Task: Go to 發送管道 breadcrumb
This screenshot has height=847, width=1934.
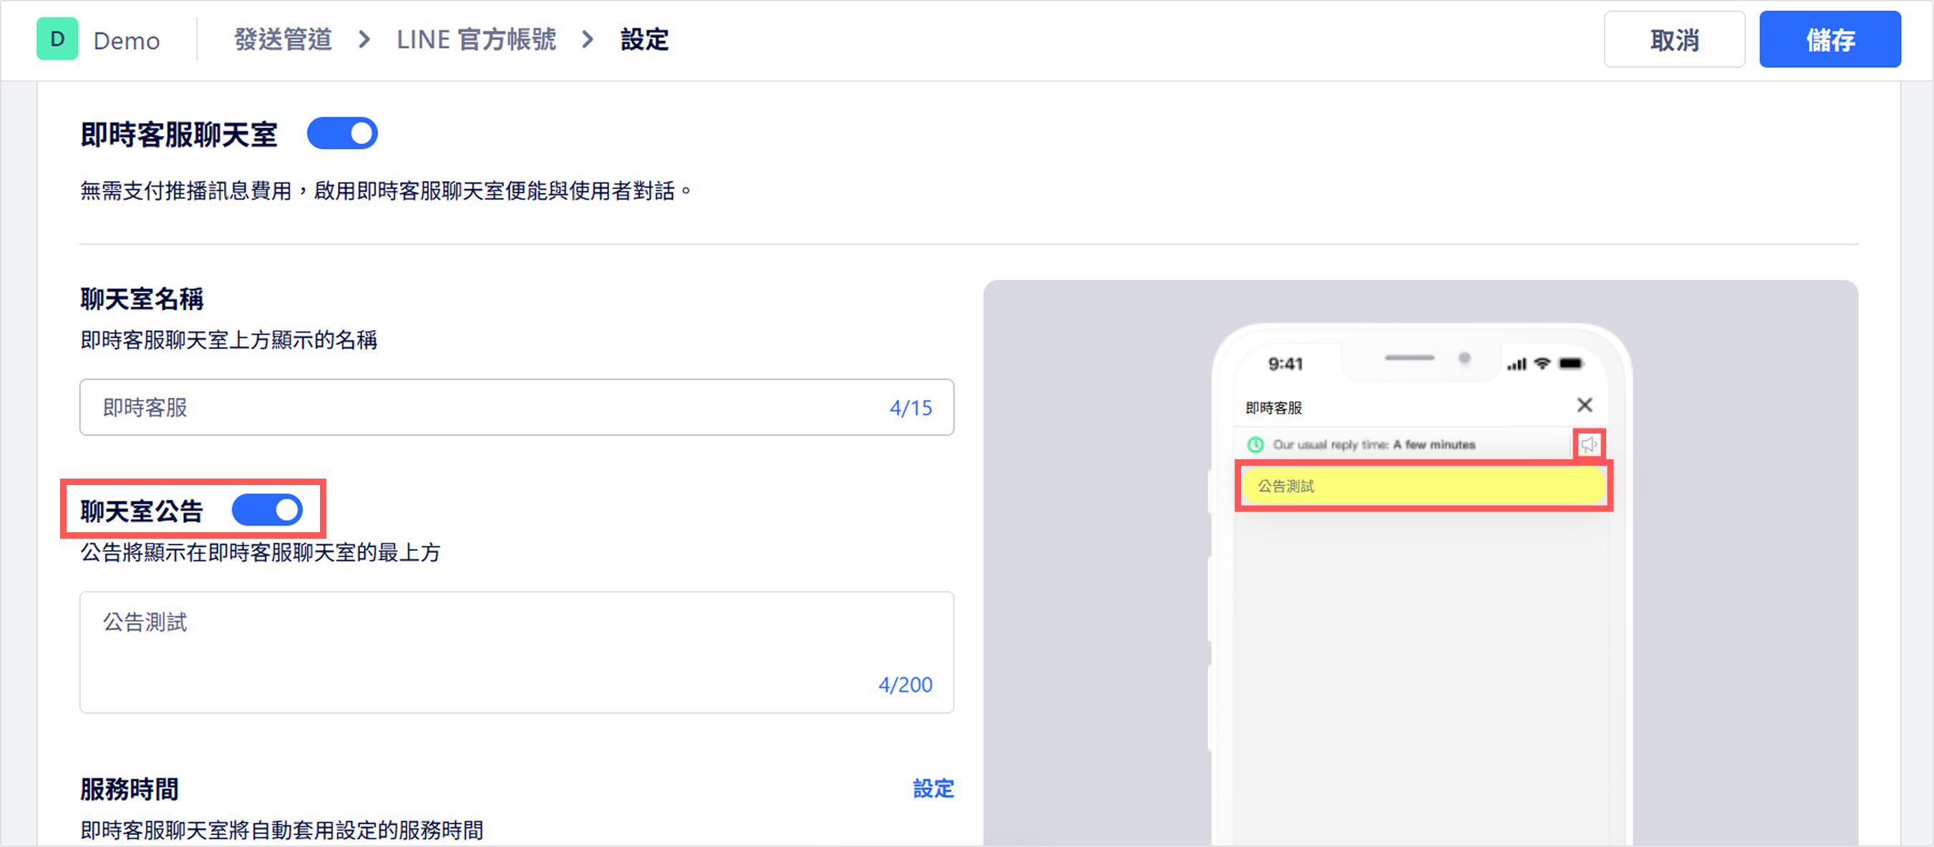Action: point(282,40)
